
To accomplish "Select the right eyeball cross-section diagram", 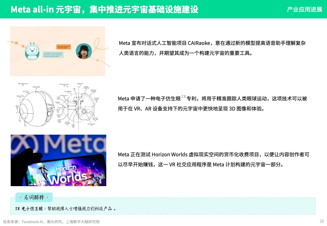I will click(78, 106).
